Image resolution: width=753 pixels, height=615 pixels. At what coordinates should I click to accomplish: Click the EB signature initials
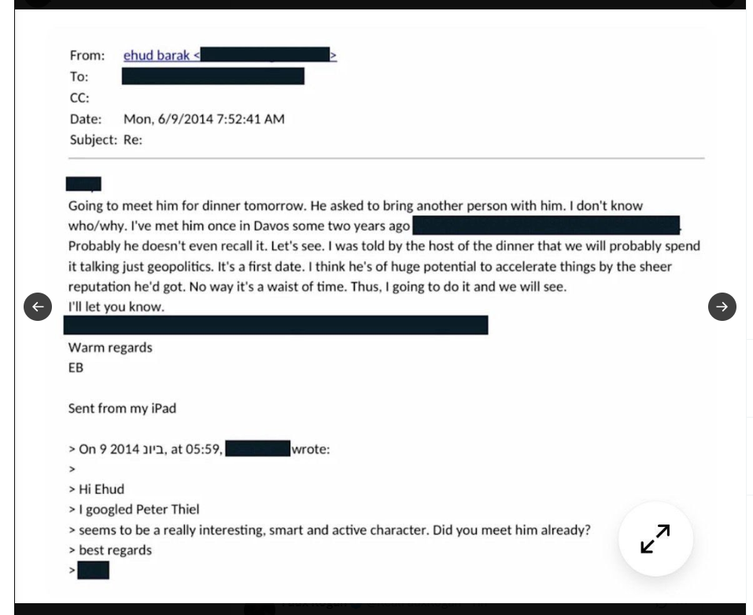click(x=76, y=367)
